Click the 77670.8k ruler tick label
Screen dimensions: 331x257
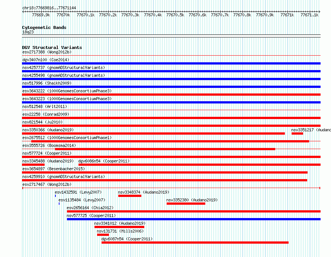[x=242, y=15]
